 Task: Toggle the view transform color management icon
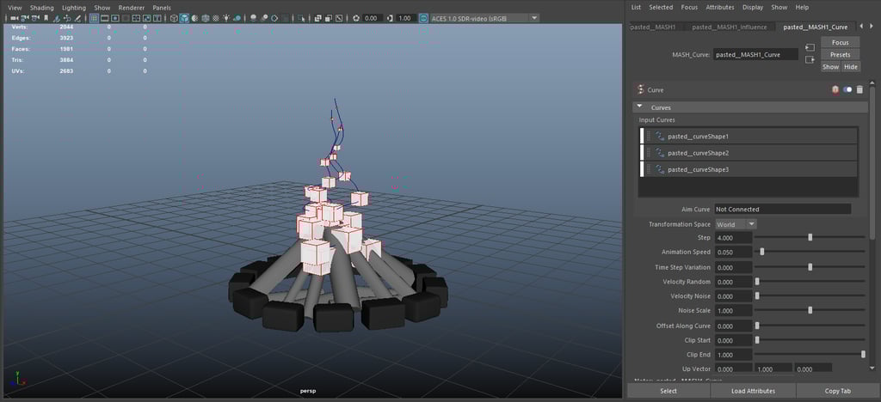(x=422, y=18)
